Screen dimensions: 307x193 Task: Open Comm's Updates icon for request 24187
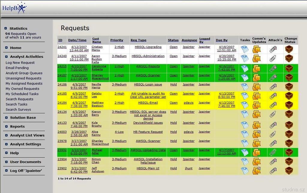coord(257,78)
